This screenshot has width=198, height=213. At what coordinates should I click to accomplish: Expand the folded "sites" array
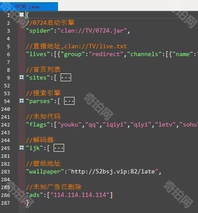(21, 77)
